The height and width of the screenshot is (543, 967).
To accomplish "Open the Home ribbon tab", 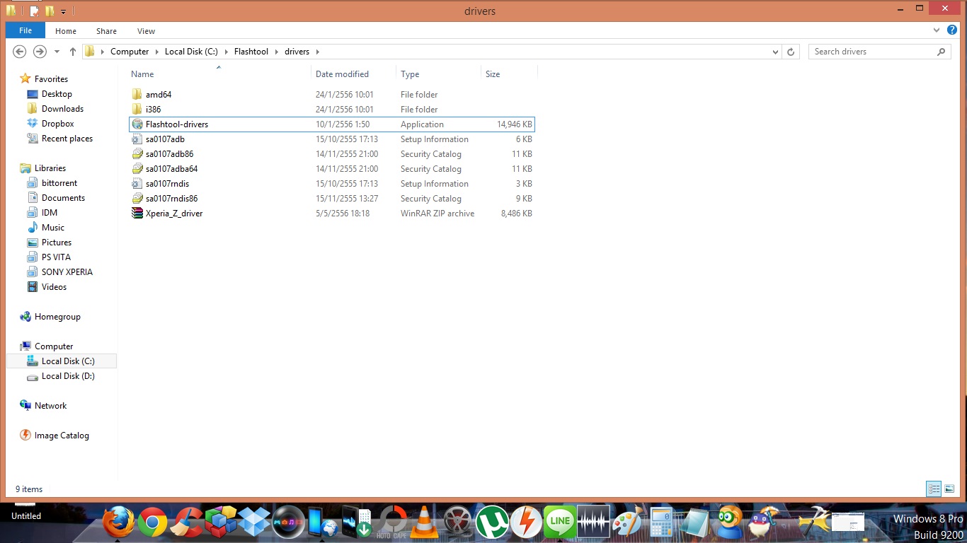I will tap(66, 31).
